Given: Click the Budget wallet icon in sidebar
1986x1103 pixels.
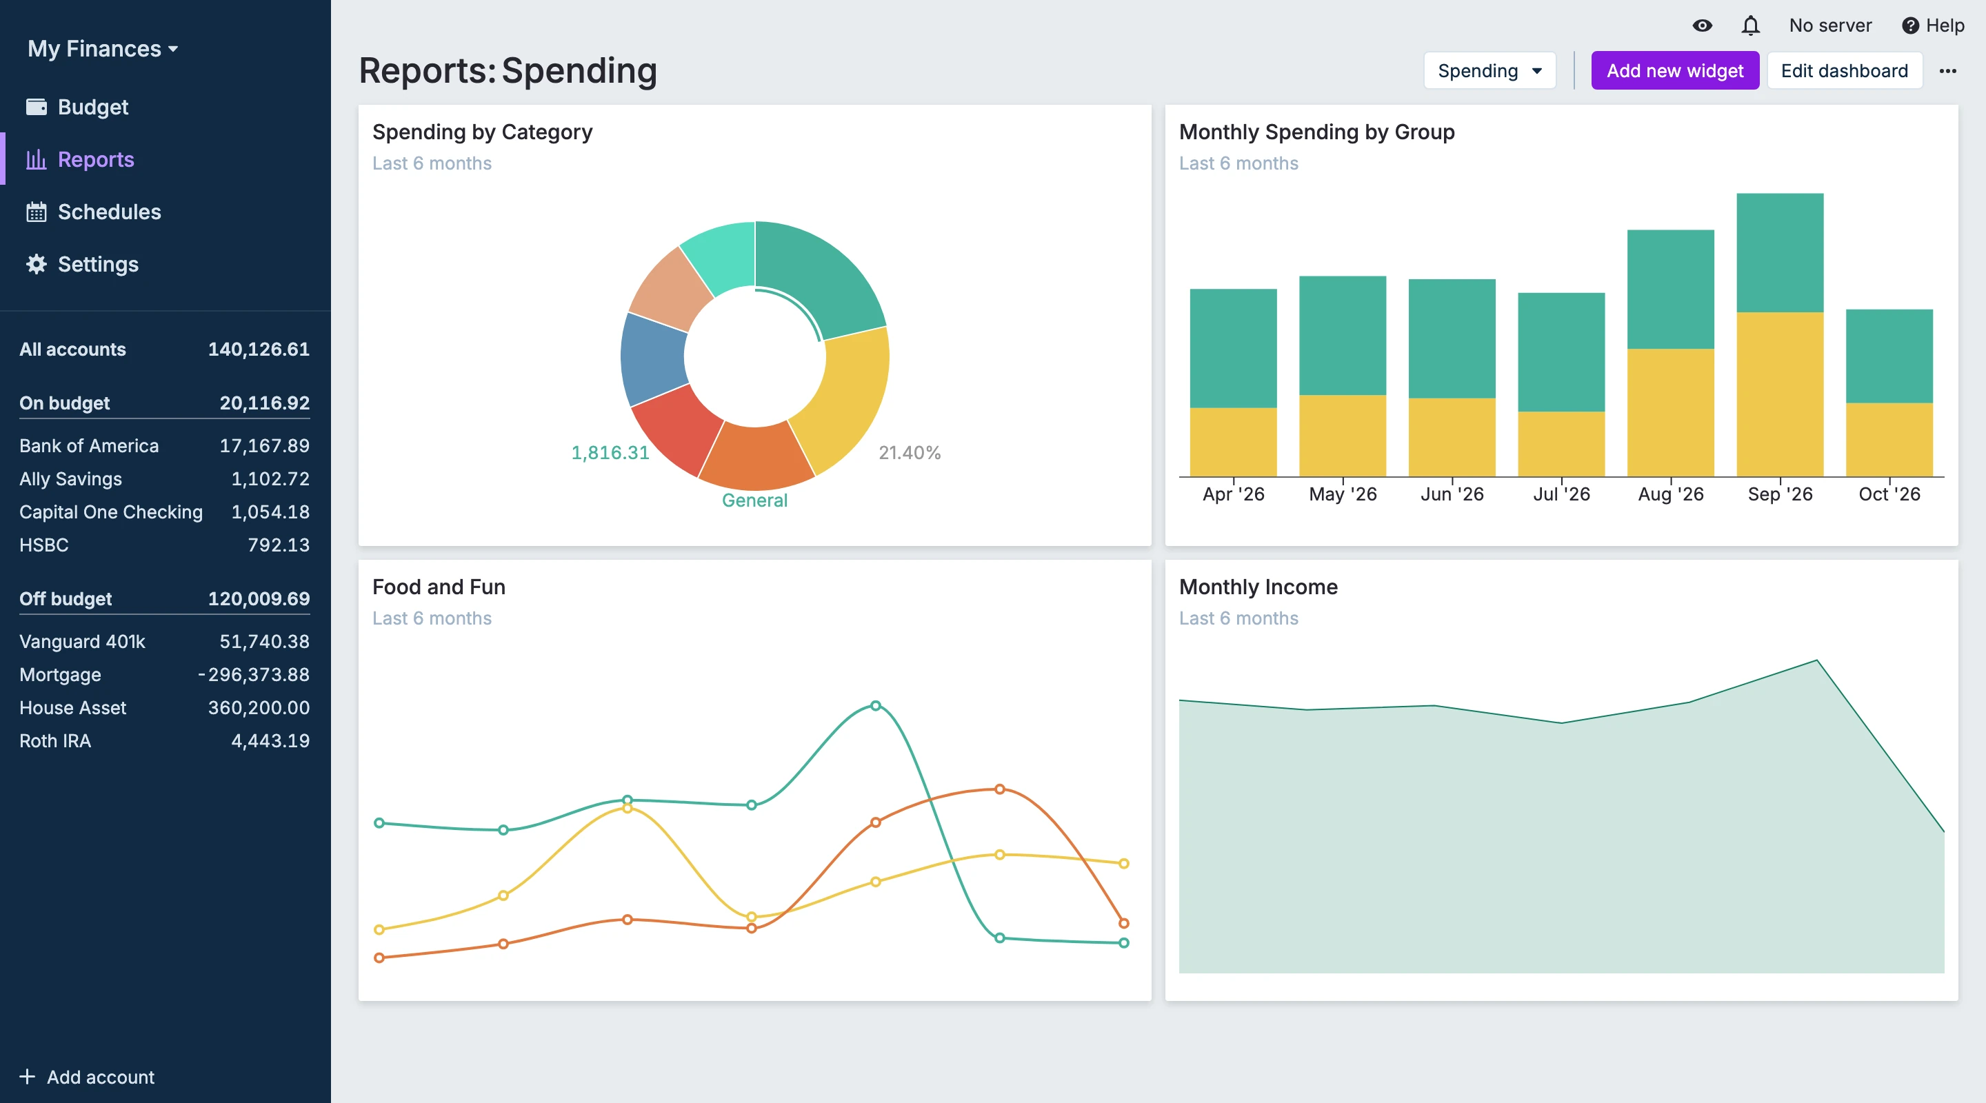Looking at the screenshot, I should click(x=37, y=106).
